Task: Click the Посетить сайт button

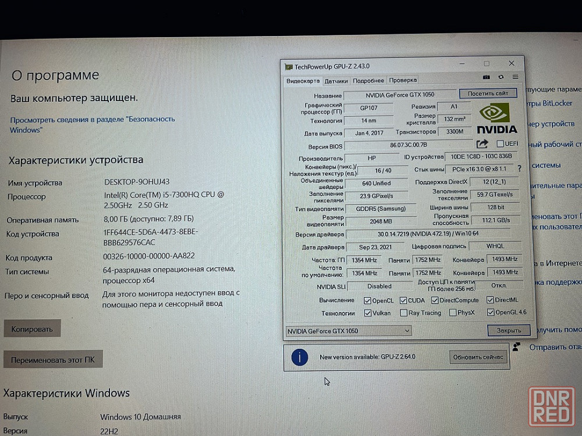Action: [488, 94]
